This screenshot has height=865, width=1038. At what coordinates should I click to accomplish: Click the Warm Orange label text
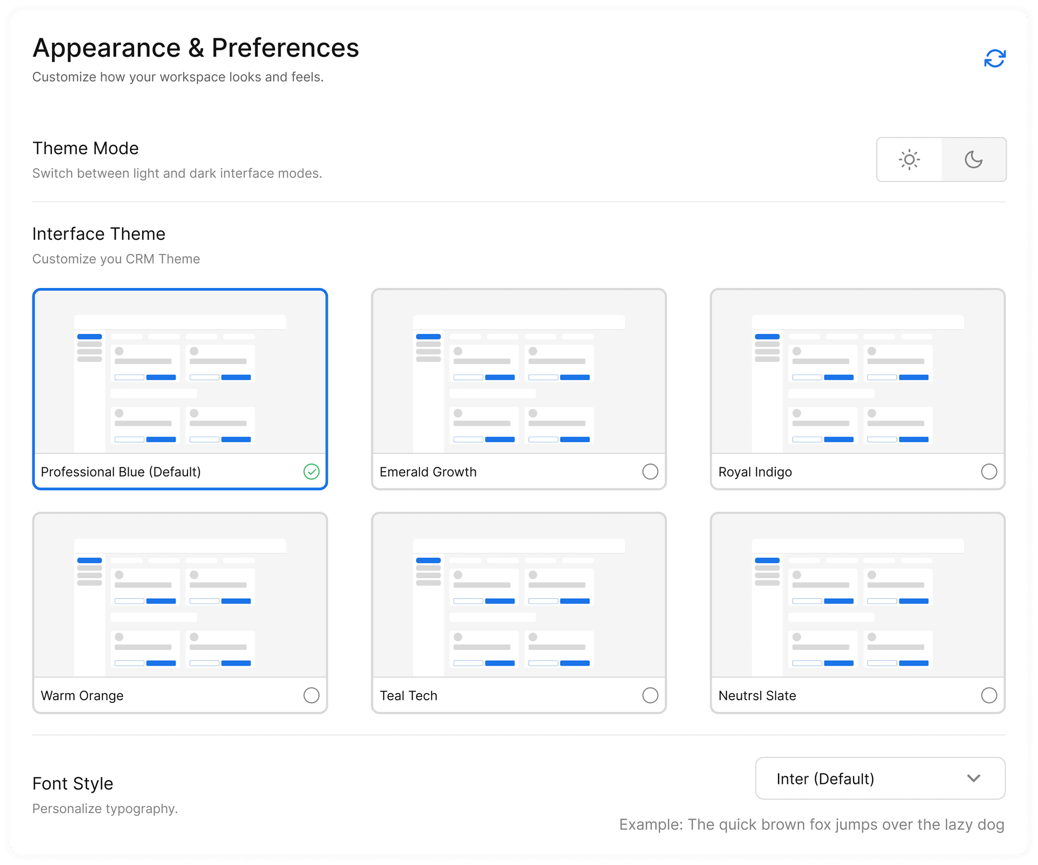[x=82, y=696]
